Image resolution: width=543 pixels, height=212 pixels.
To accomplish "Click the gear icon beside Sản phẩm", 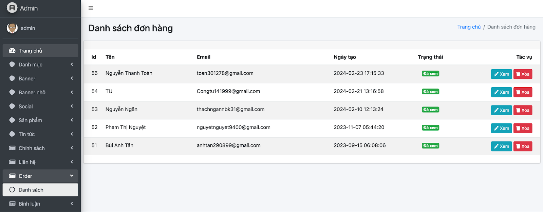I will 12,120.
